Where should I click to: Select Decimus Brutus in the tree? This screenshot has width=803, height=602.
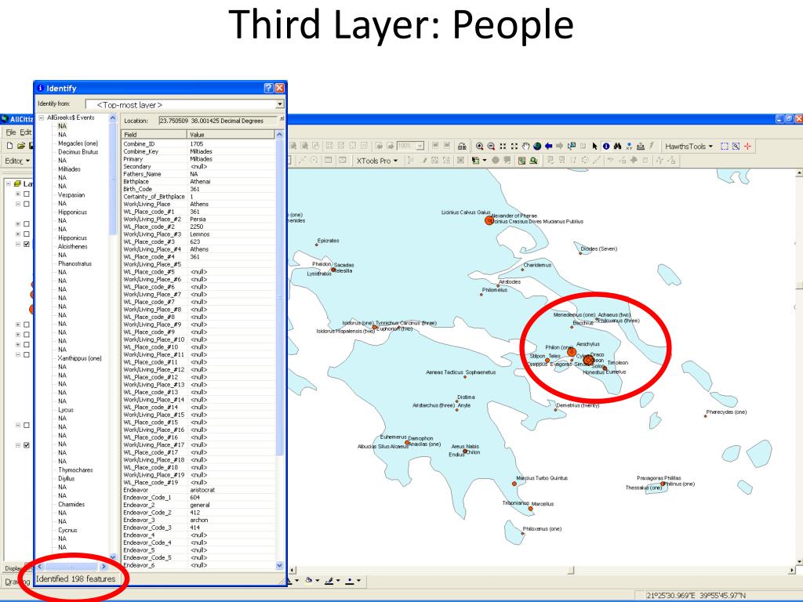(x=78, y=152)
